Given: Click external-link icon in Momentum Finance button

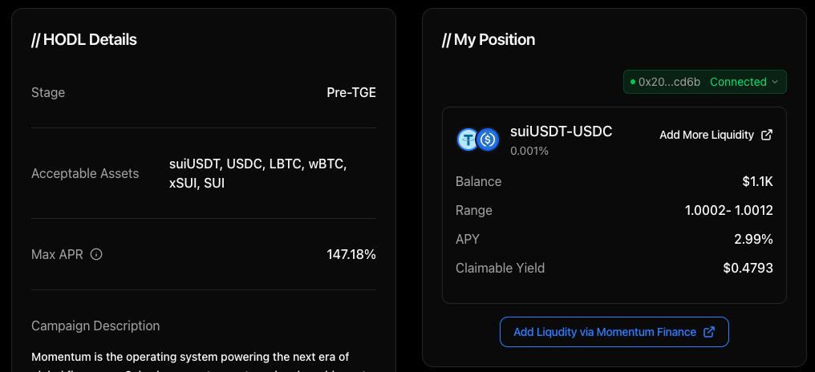Looking at the screenshot, I should 709,332.
